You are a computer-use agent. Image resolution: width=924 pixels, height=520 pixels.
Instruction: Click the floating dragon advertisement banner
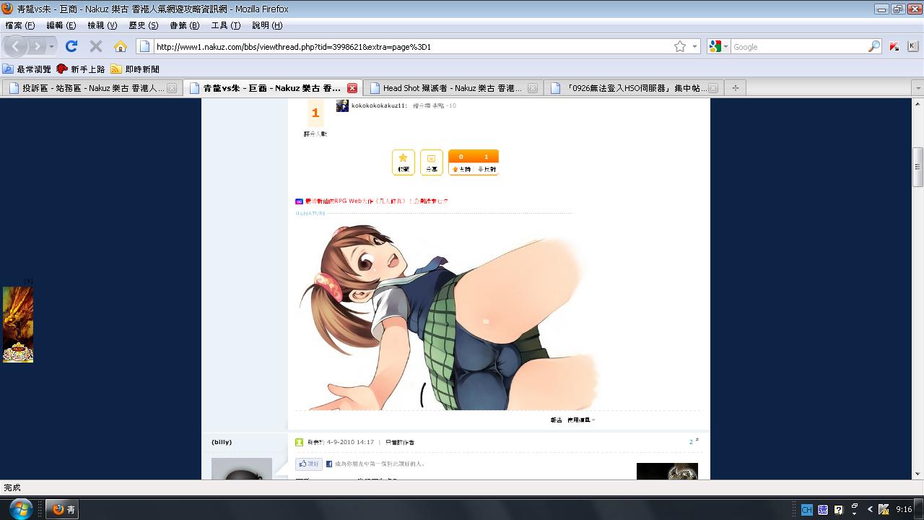(x=18, y=324)
